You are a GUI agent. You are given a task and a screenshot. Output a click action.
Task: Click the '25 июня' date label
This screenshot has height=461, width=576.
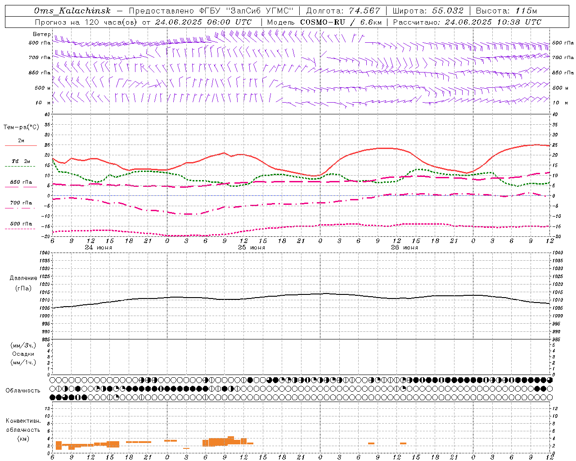[252, 248]
